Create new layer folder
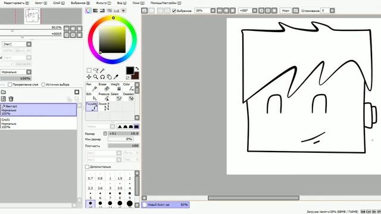Viewport: 381px width, 214px height. (4, 92)
